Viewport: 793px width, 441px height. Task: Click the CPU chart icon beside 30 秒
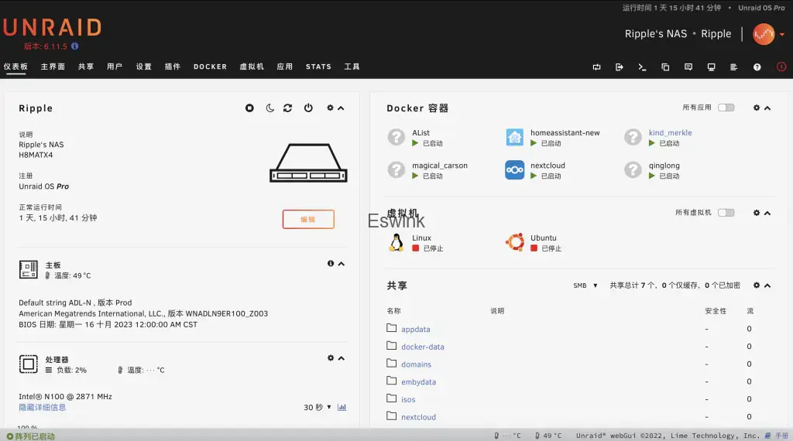(x=342, y=407)
